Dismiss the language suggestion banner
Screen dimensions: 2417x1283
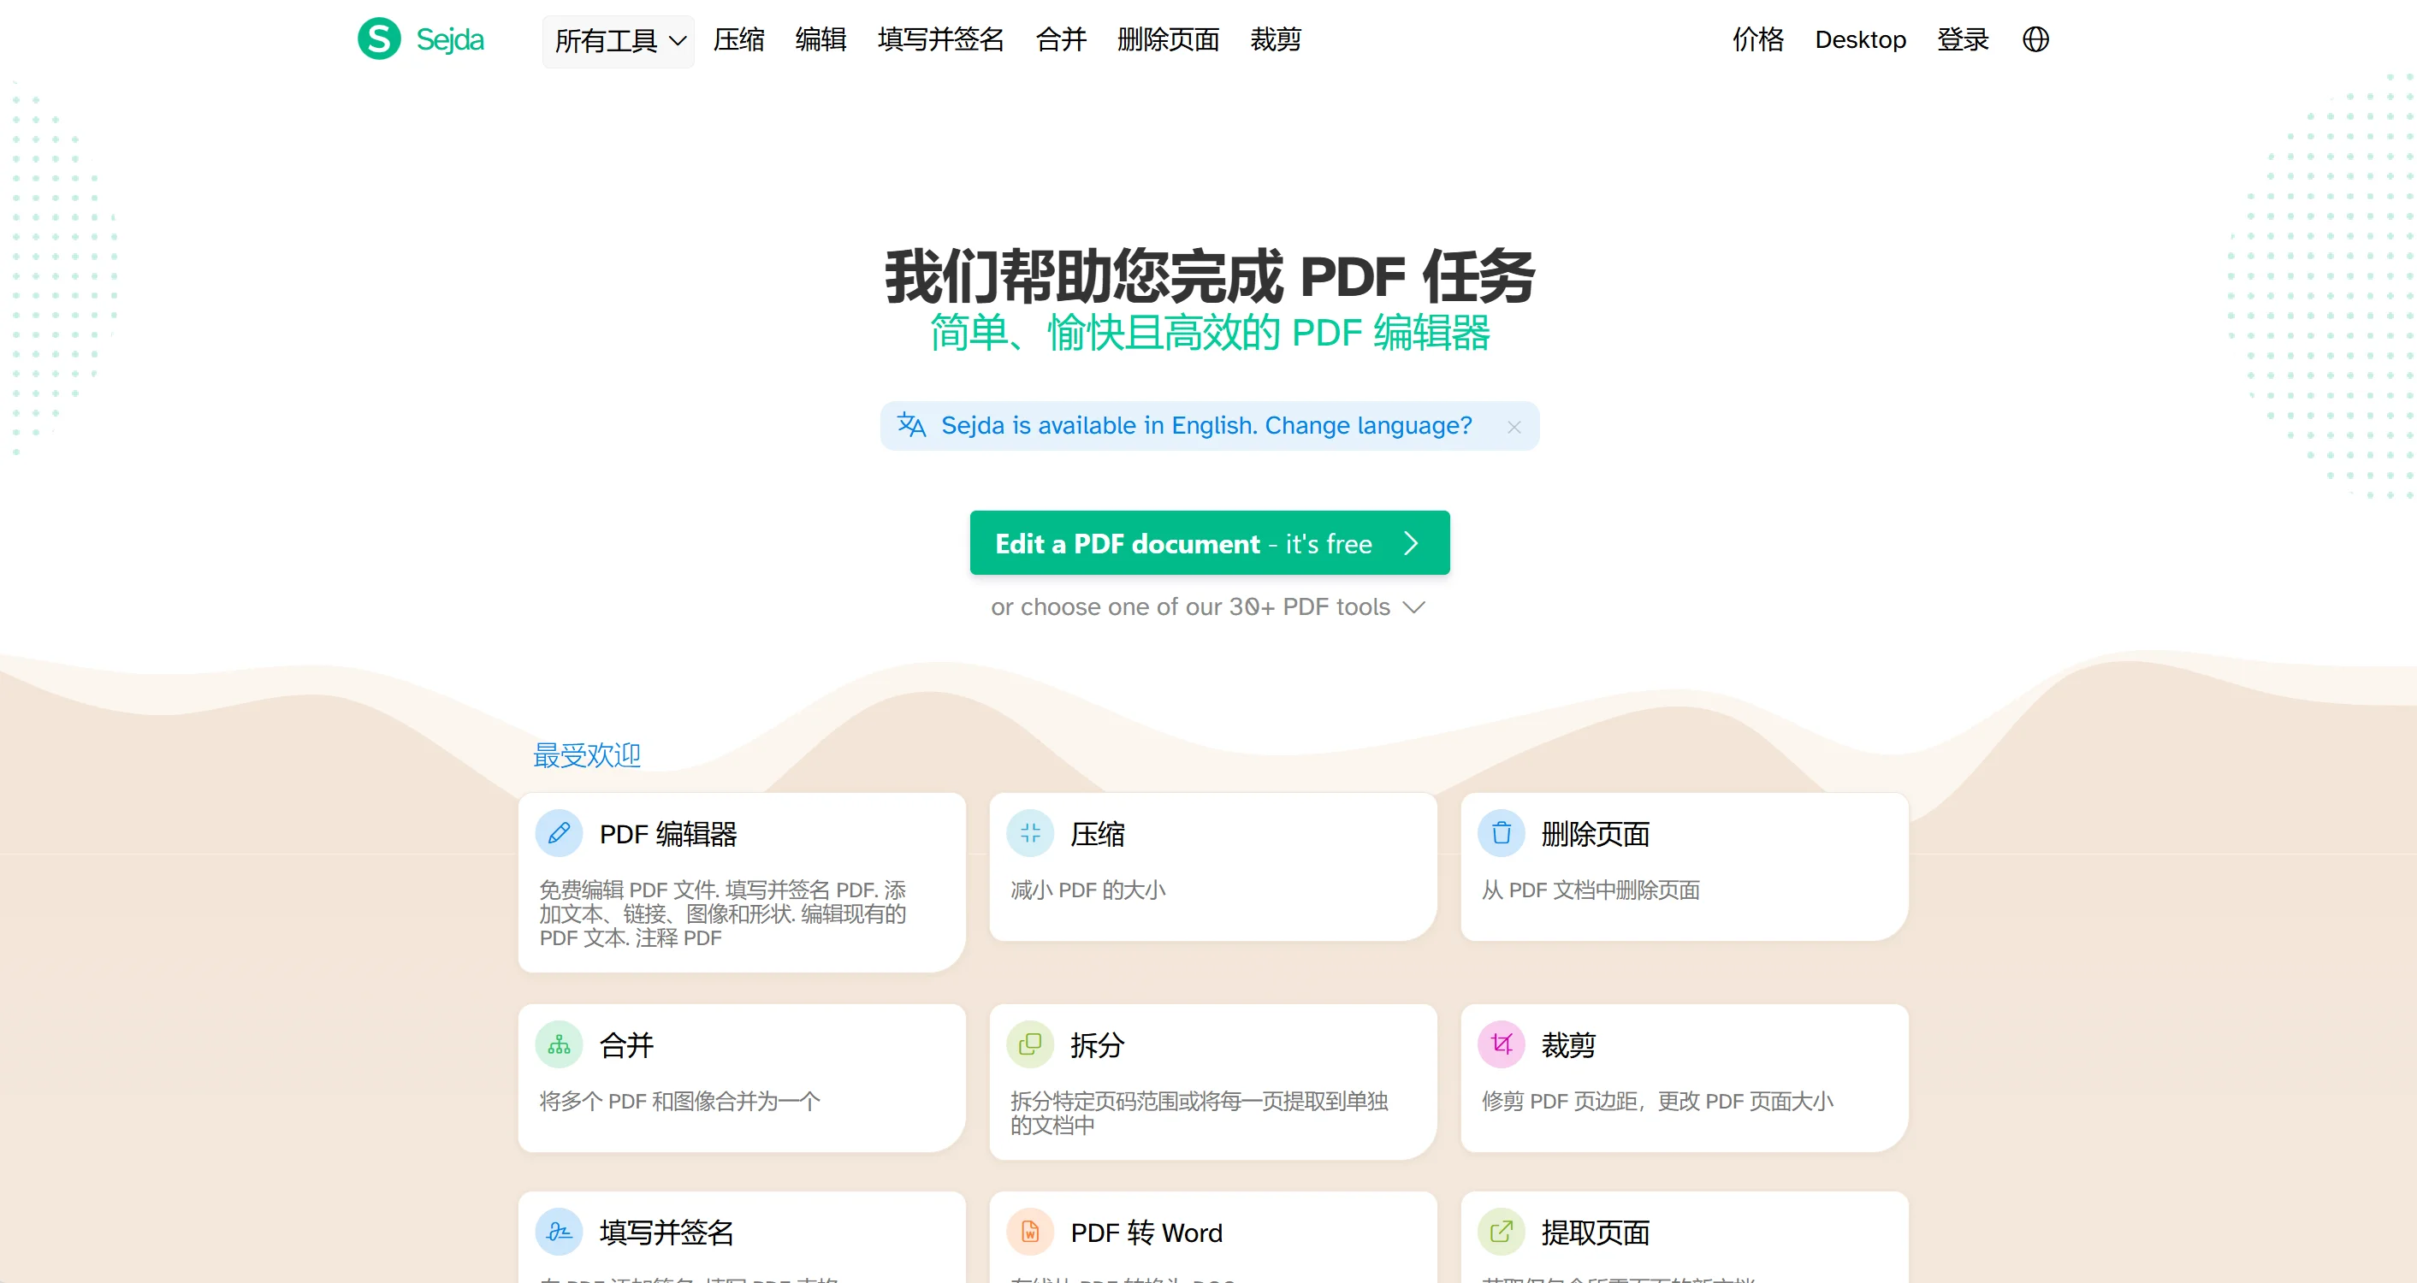1514,427
